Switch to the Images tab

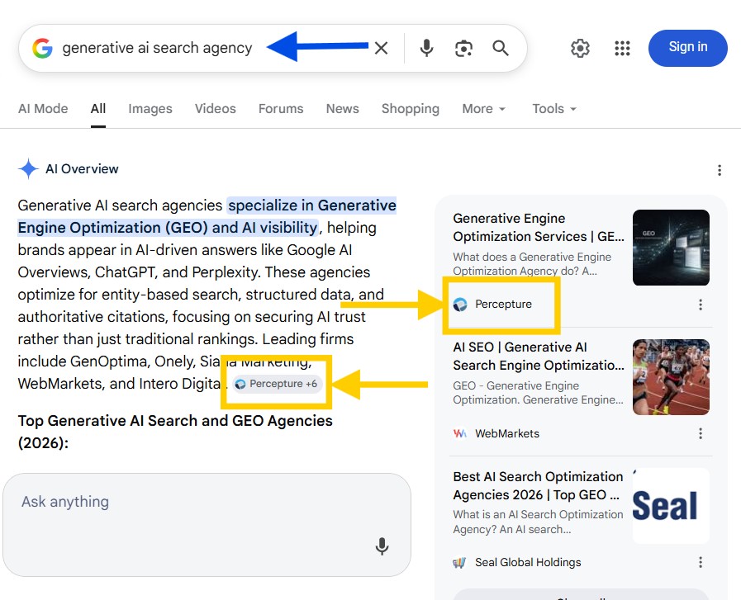pyautogui.click(x=150, y=109)
